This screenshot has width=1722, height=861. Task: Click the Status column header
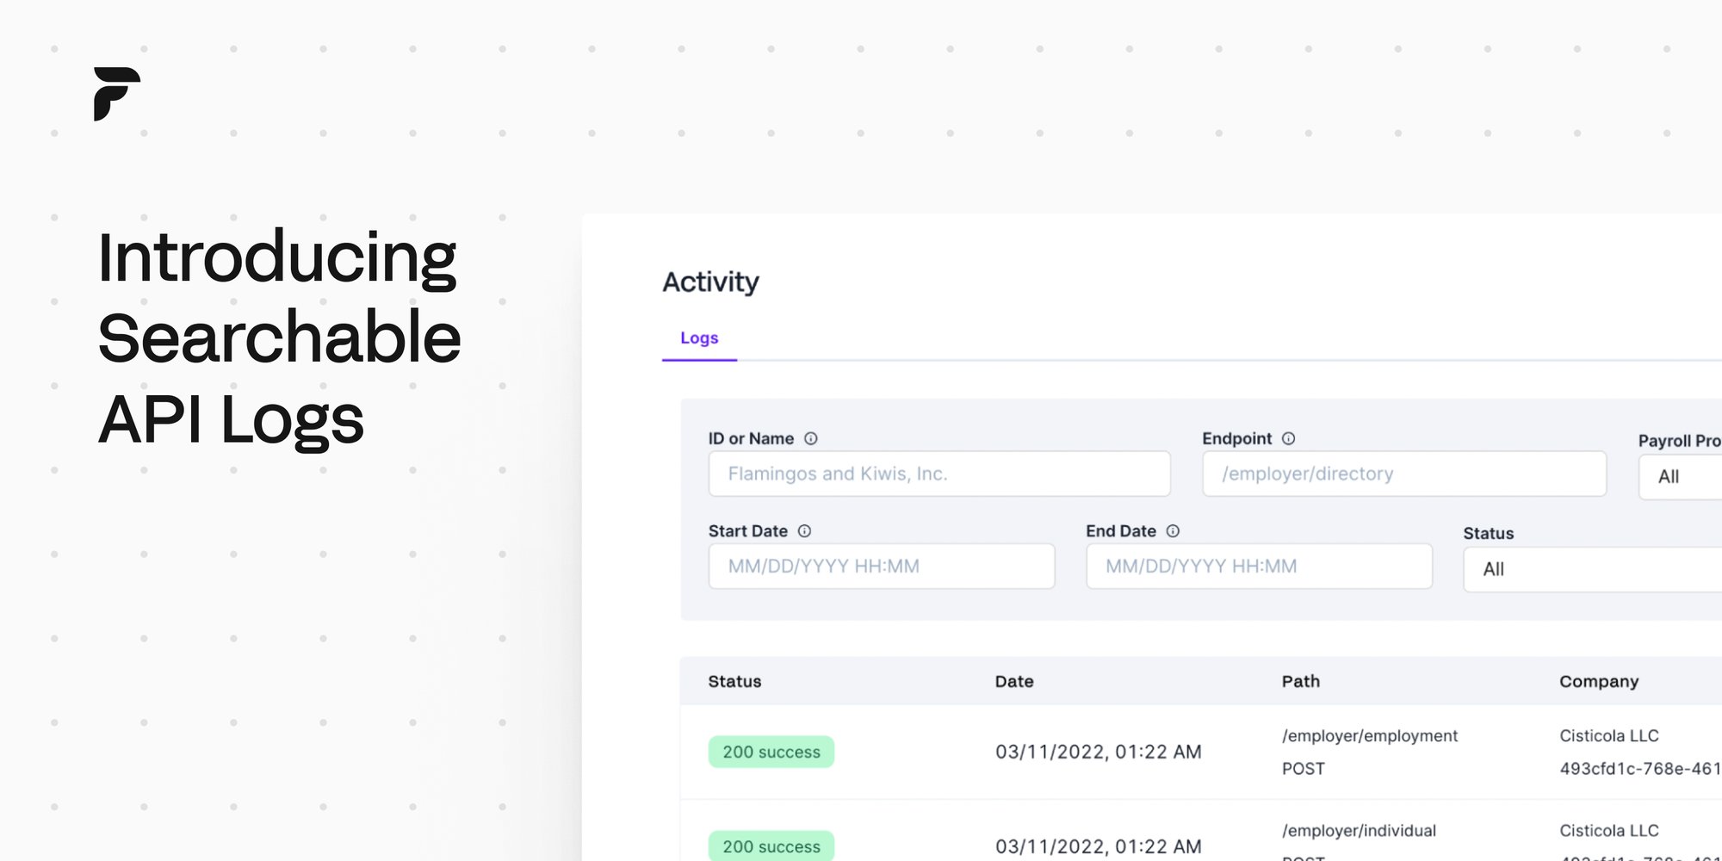(734, 681)
